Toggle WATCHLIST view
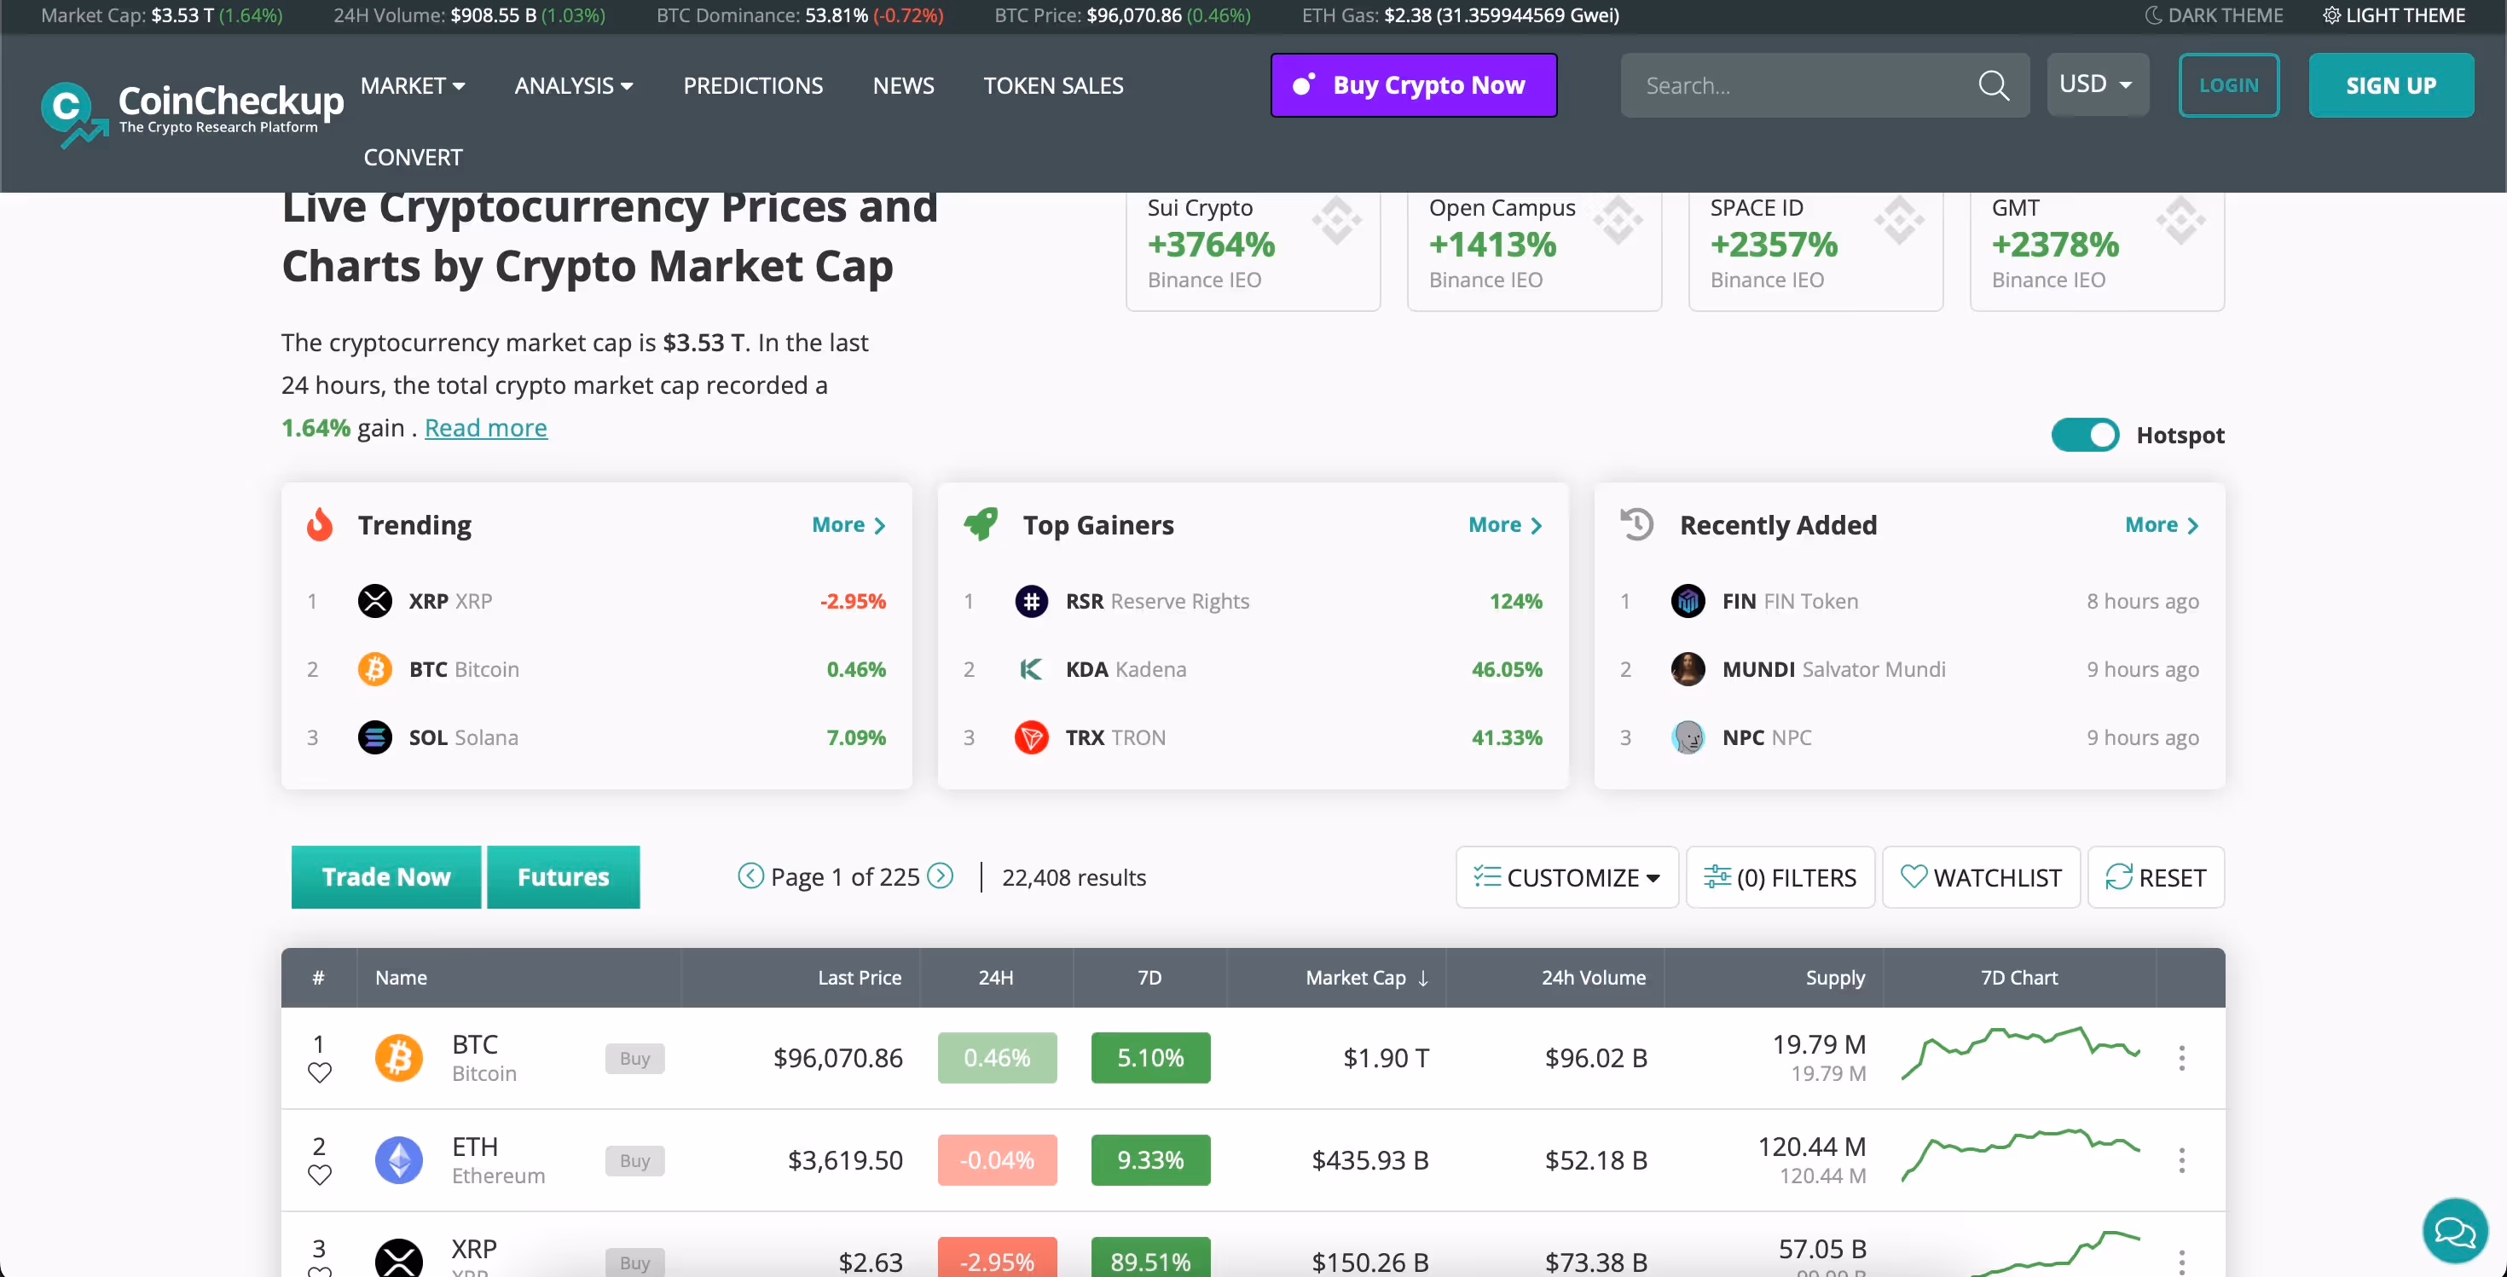Image resolution: width=2507 pixels, height=1277 pixels. [1981, 877]
